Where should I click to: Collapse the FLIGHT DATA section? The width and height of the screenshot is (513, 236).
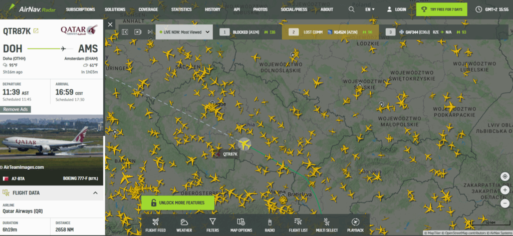pos(95,193)
